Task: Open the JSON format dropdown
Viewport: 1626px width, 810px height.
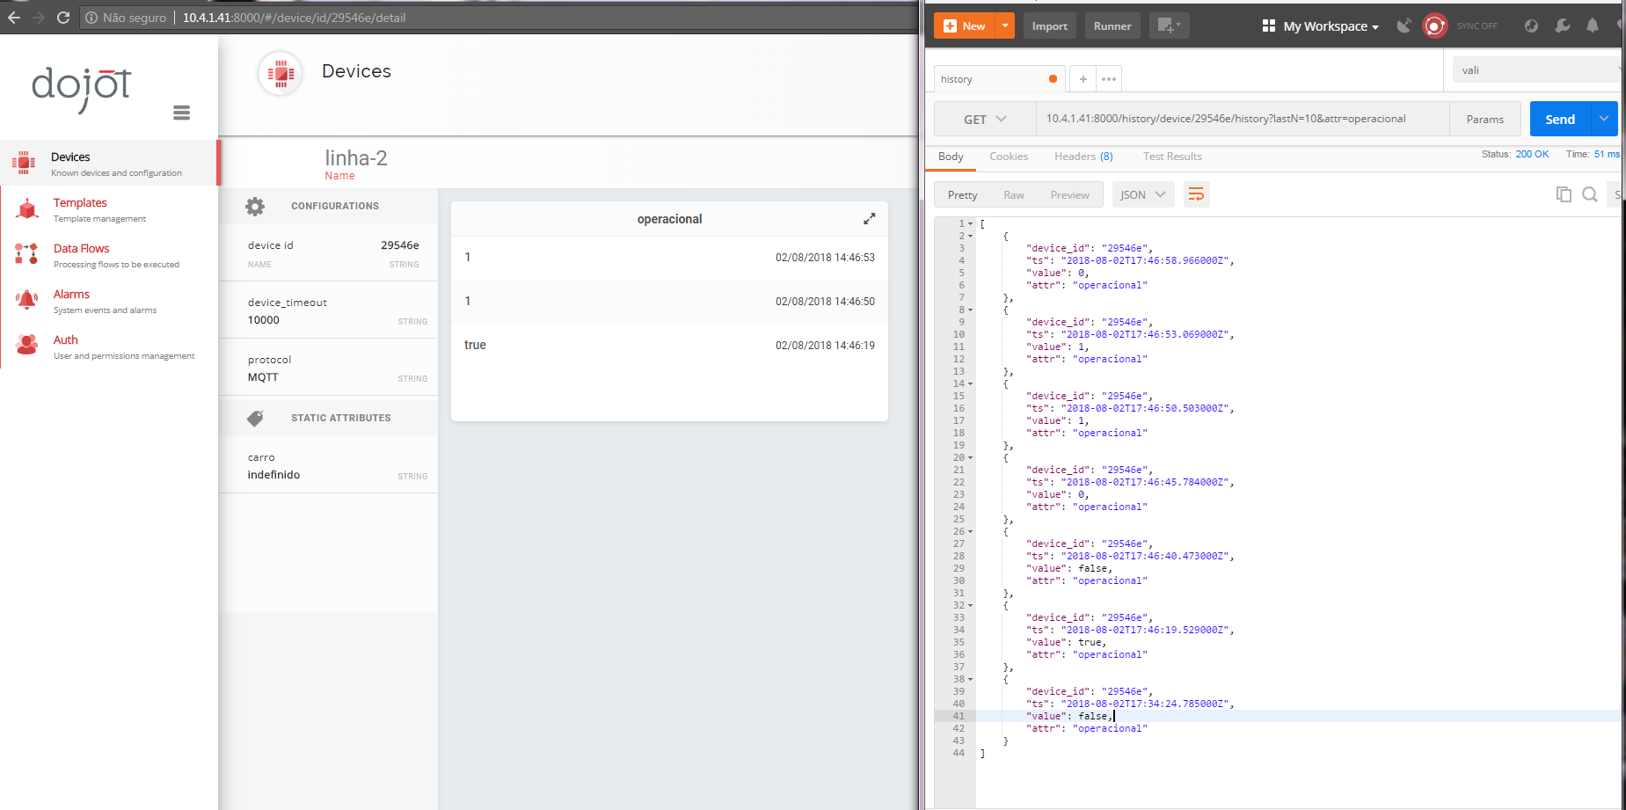Action: pyautogui.click(x=1142, y=194)
